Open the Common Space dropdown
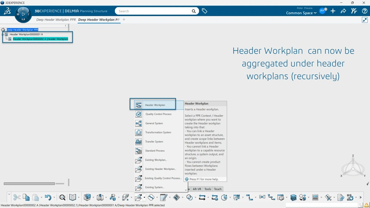This screenshot has width=370, height=208. 301,13
